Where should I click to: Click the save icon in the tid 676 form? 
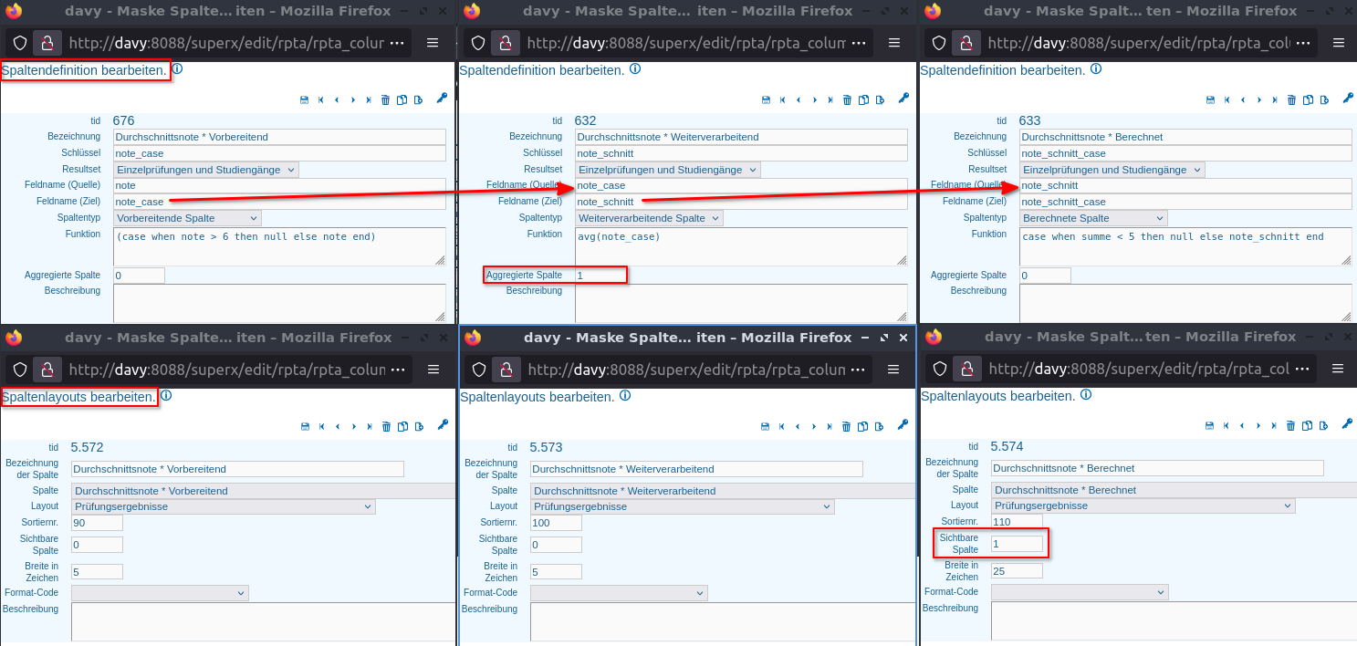coord(304,100)
